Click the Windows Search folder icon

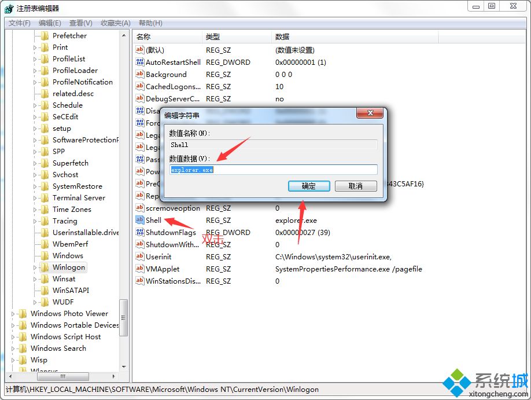point(23,348)
